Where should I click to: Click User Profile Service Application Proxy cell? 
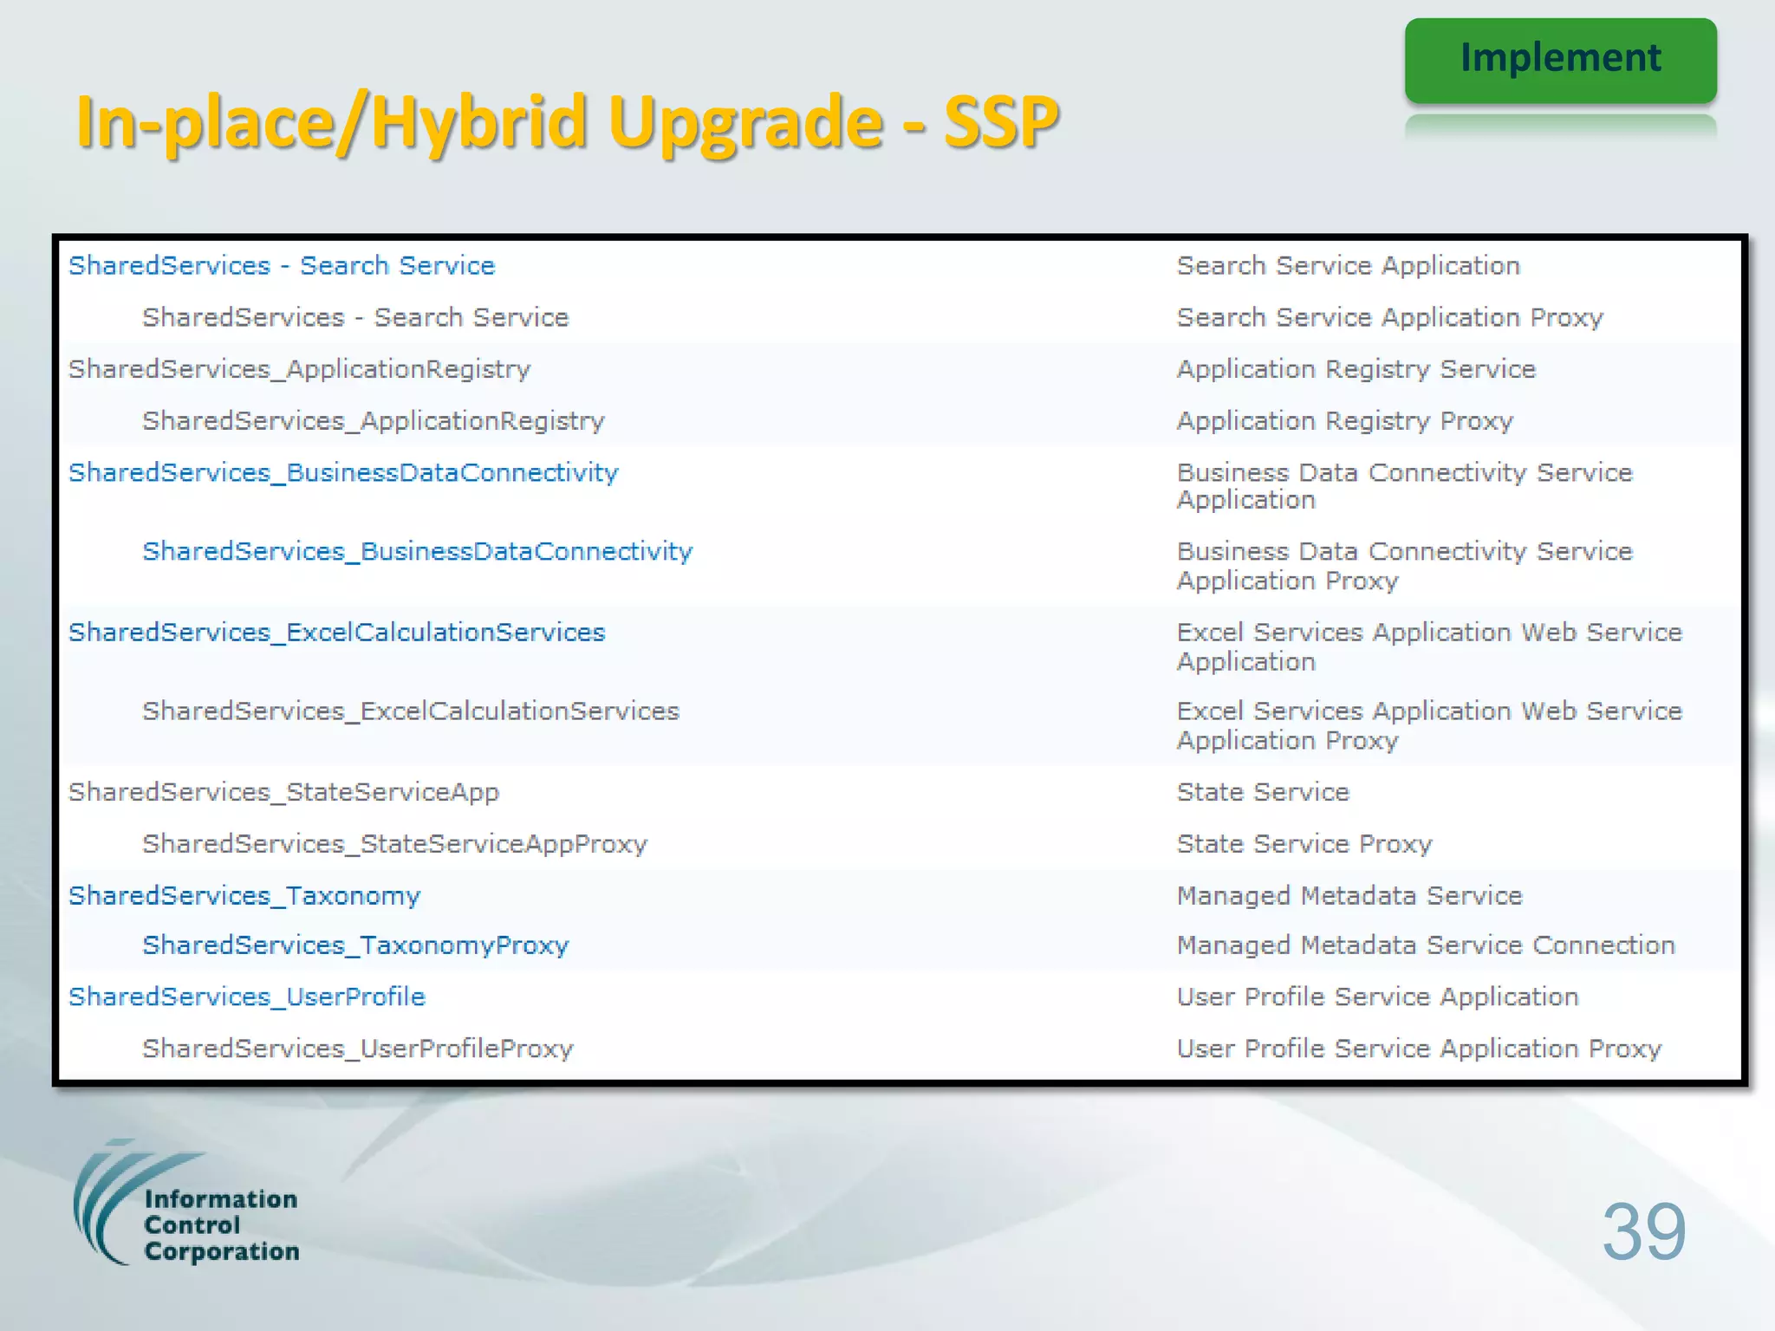[x=1419, y=1049]
